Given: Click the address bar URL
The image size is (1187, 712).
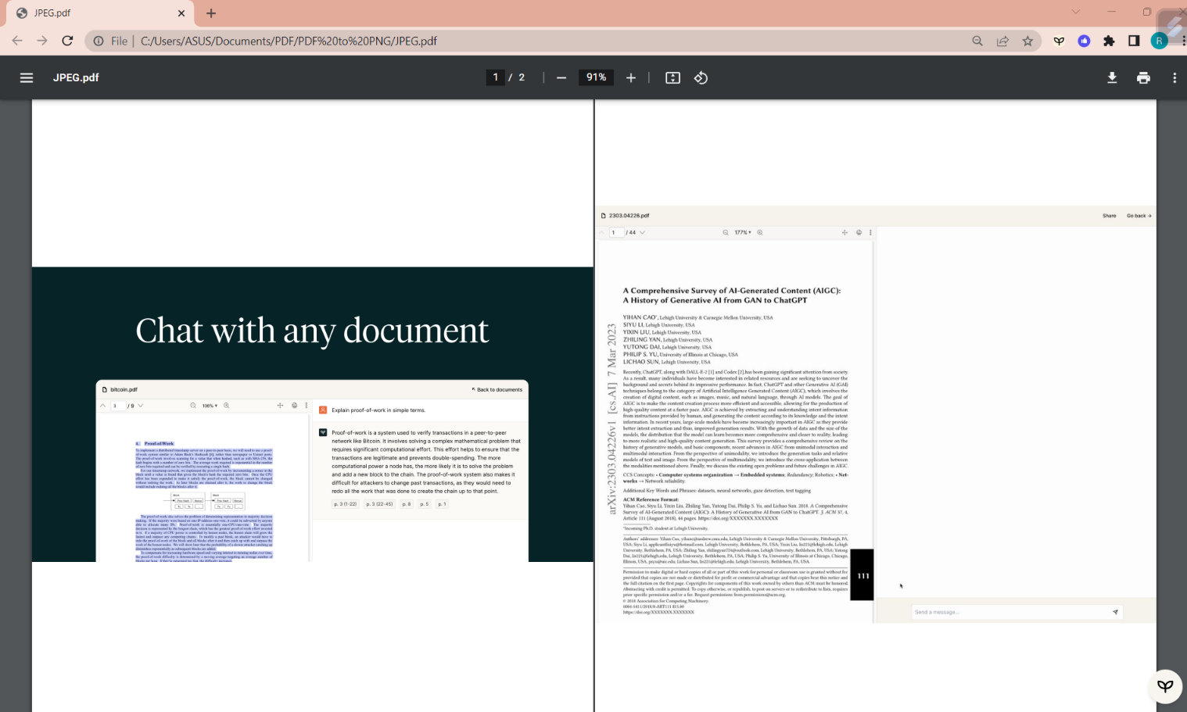Looking at the screenshot, I should pos(289,41).
